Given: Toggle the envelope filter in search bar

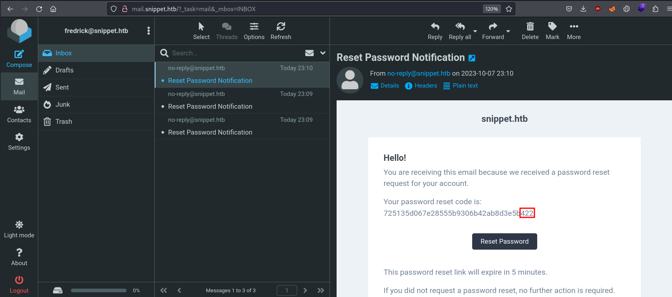Looking at the screenshot, I should (x=309, y=53).
